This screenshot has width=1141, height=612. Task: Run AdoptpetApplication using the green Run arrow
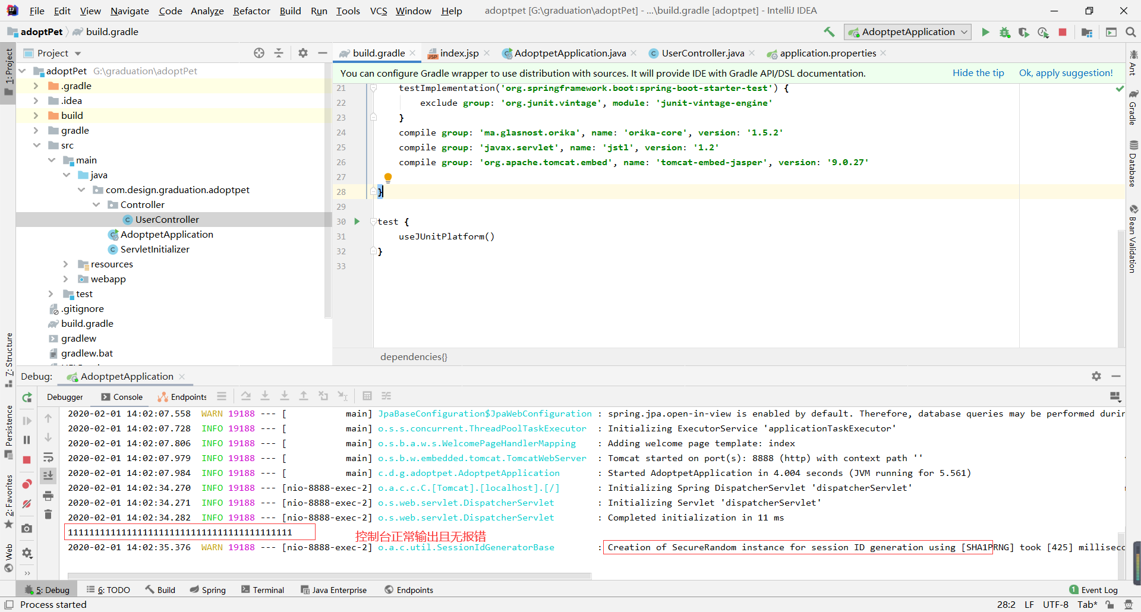coord(985,32)
